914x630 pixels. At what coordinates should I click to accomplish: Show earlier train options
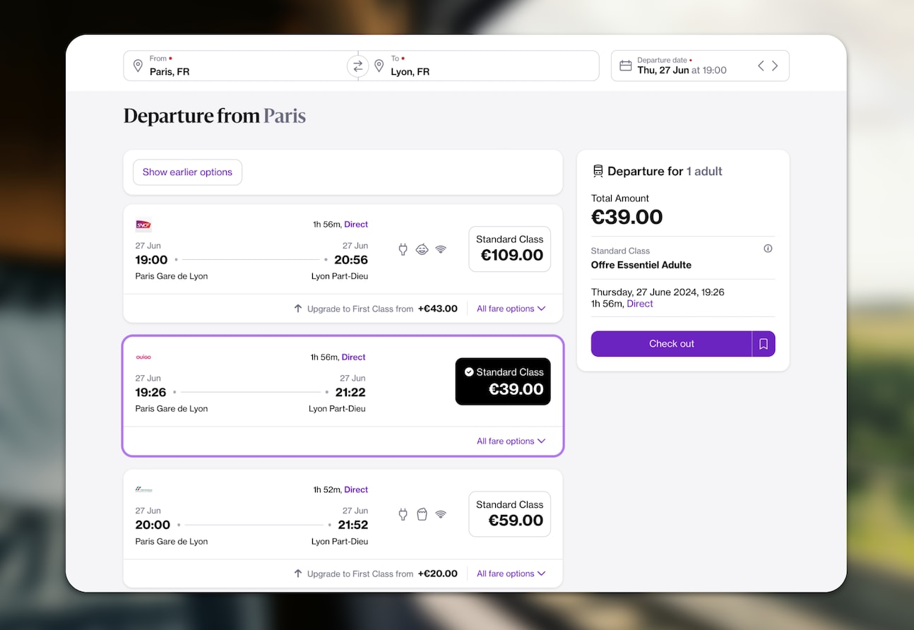click(x=187, y=172)
